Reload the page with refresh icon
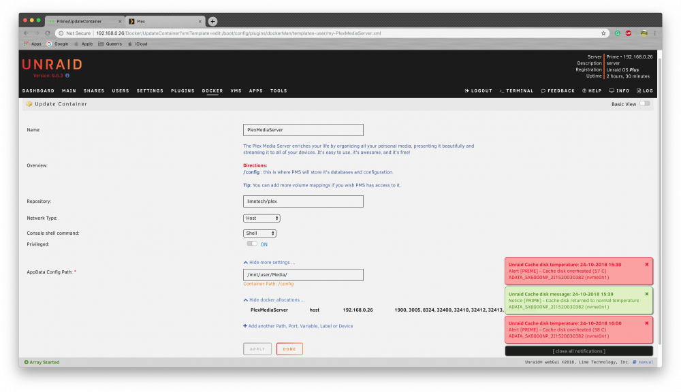 [x=48, y=33]
